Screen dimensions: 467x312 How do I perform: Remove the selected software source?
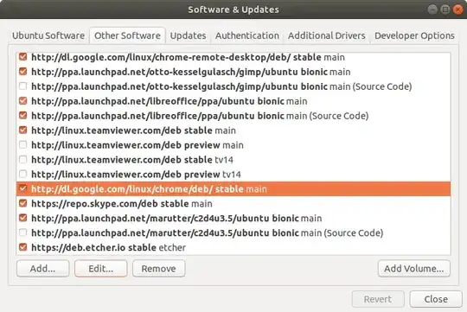tap(158, 269)
